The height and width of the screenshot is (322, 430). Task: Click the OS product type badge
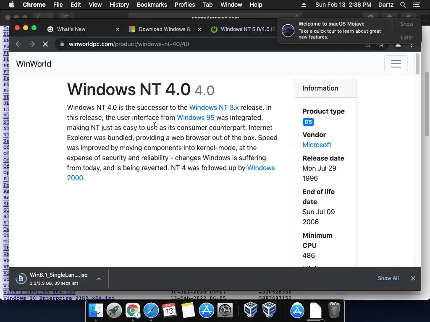coord(308,122)
